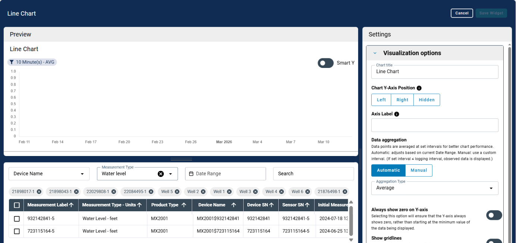Collapse the Visualization options section
Screen dimensions: 516x243
point(375,53)
